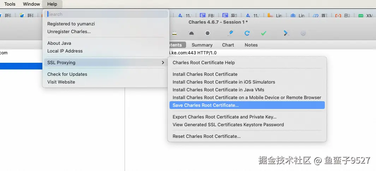Choose Unregister Charles...
This screenshot has height=171, width=376.
106,31
